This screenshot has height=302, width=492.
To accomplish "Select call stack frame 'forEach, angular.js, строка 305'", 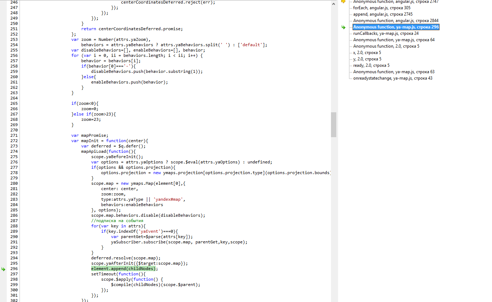I will [x=382, y=8].
